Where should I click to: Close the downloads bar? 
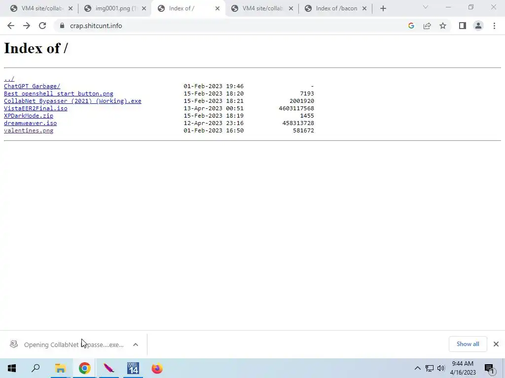pos(496,344)
